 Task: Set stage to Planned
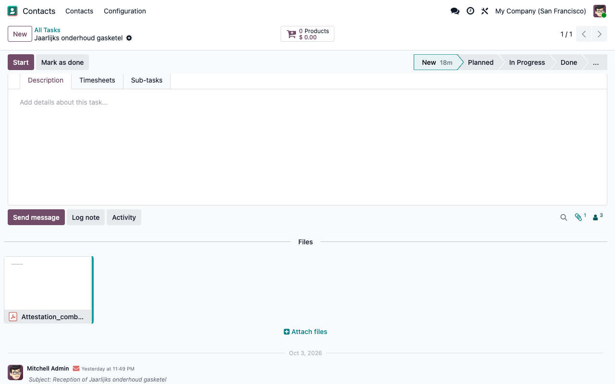(480, 62)
